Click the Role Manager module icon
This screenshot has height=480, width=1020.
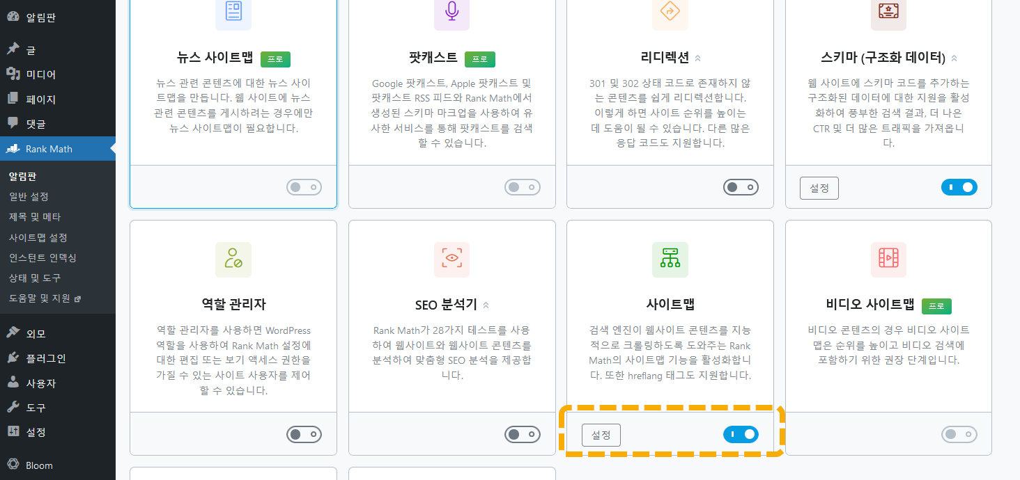click(x=233, y=260)
